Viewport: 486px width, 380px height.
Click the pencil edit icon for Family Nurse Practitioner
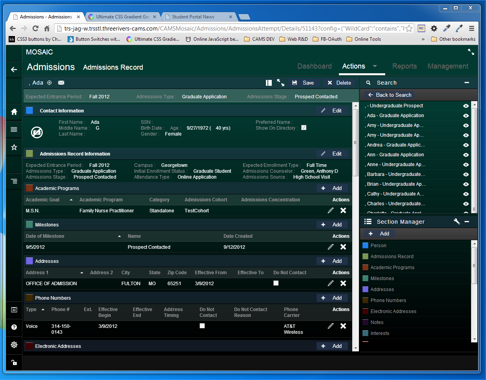pyautogui.click(x=331, y=211)
